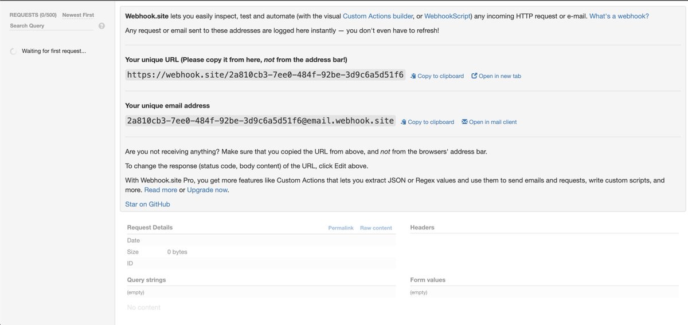The height and width of the screenshot is (325, 688).
Task: Click the Headers section heading
Action: (423, 227)
